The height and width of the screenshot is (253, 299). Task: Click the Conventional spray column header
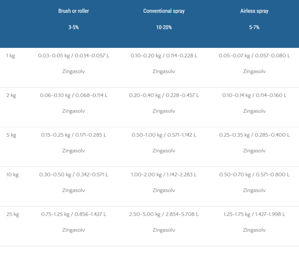(x=164, y=11)
